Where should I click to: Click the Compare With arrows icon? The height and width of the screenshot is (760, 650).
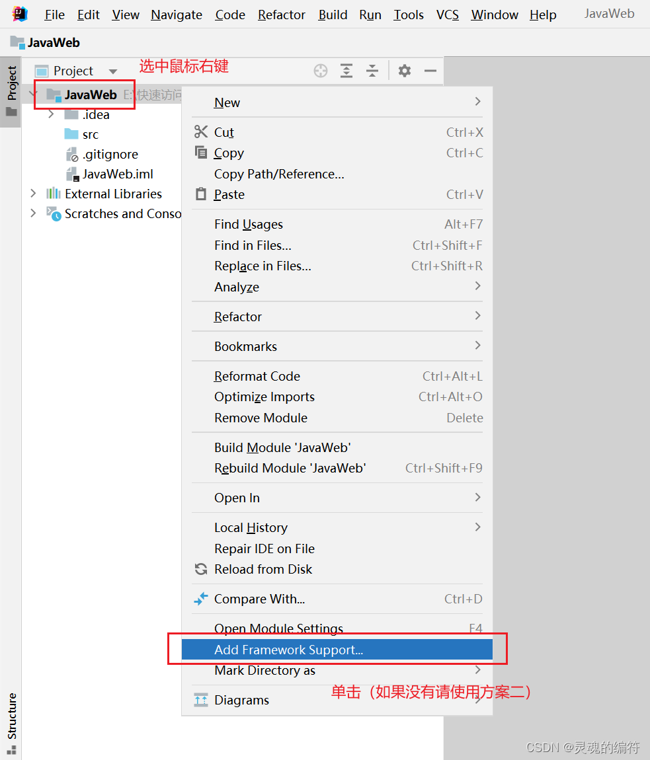click(x=201, y=599)
